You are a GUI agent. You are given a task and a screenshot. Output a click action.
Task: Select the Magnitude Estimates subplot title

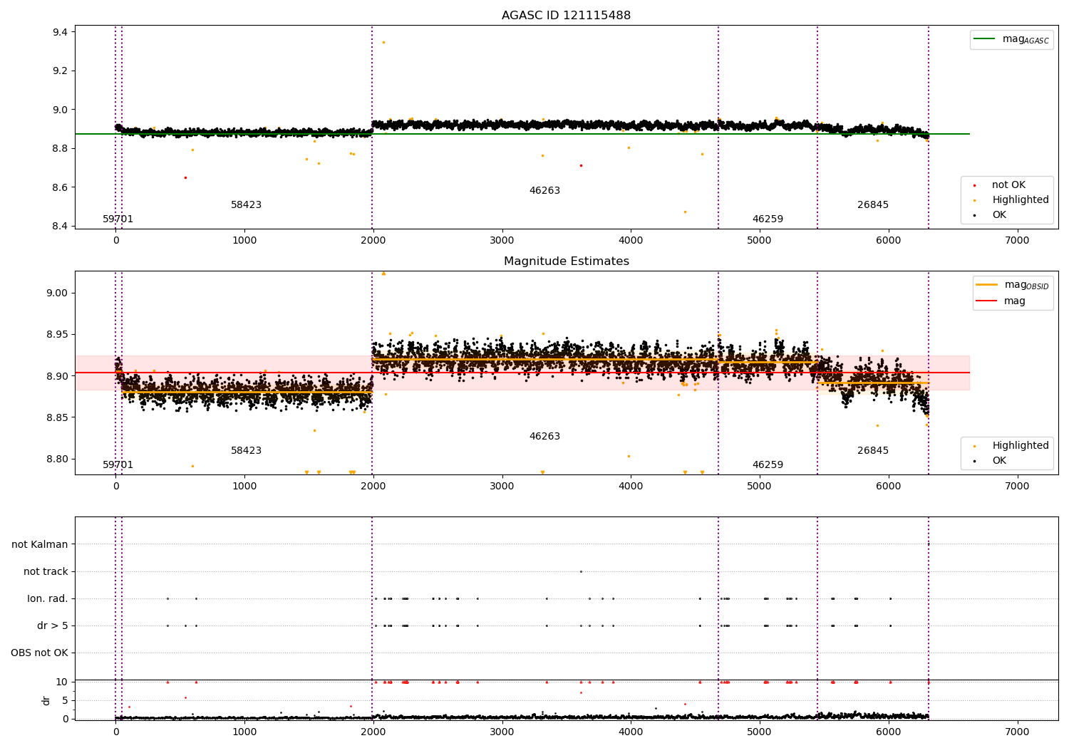click(566, 261)
